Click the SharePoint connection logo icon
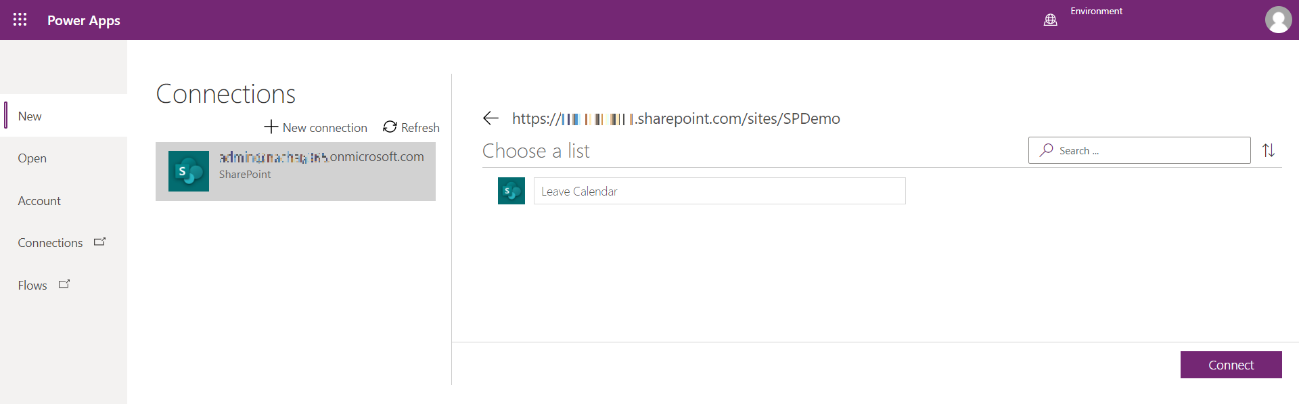1299x404 pixels. (189, 171)
